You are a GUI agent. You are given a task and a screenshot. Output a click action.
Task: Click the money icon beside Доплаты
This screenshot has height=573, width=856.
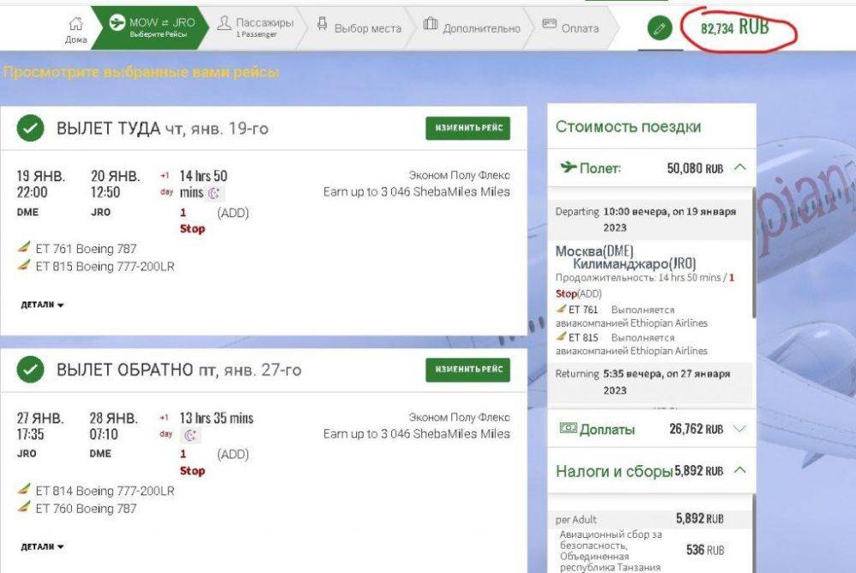[x=568, y=428]
